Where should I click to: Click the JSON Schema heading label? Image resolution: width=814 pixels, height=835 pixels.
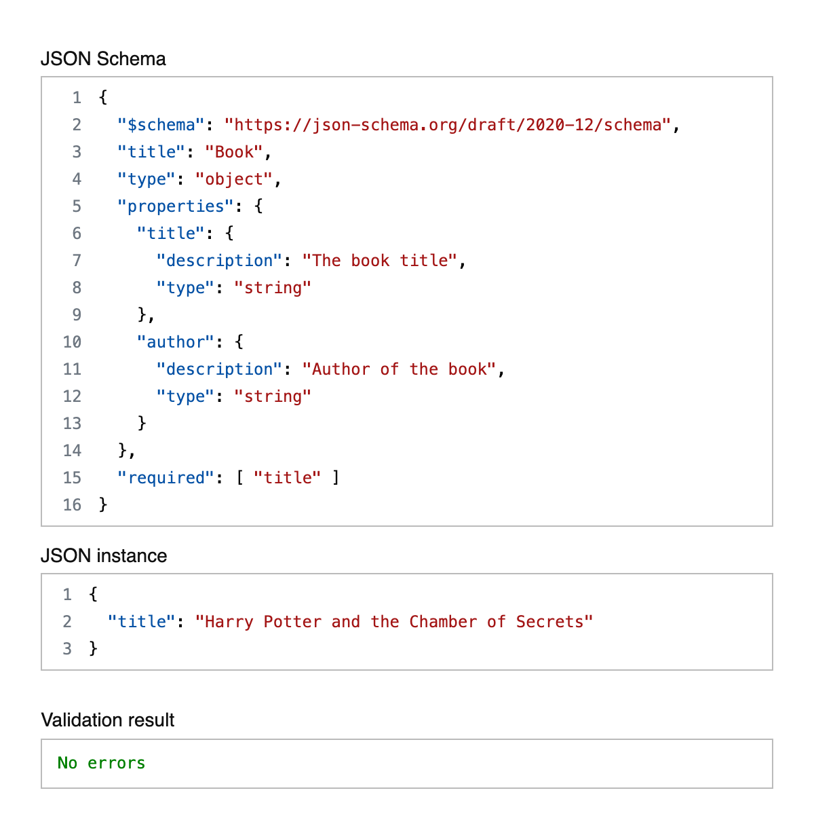103,59
